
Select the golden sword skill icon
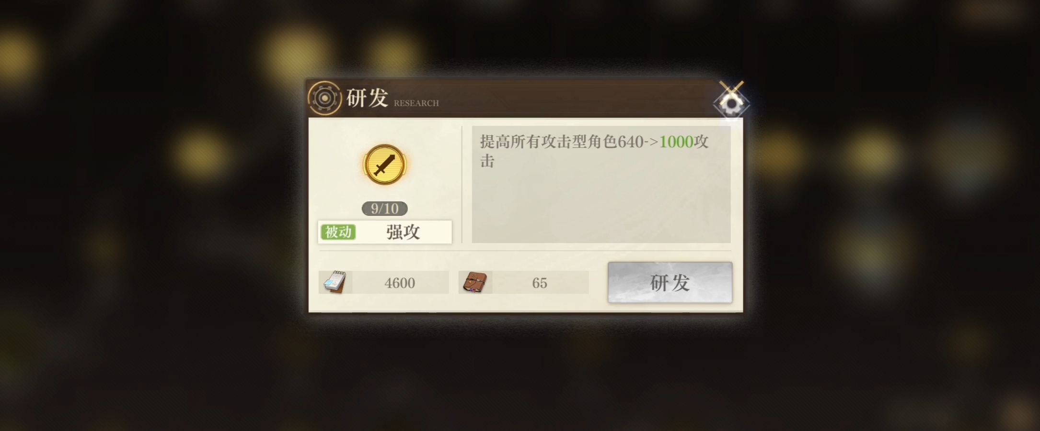[x=384, y=164]
